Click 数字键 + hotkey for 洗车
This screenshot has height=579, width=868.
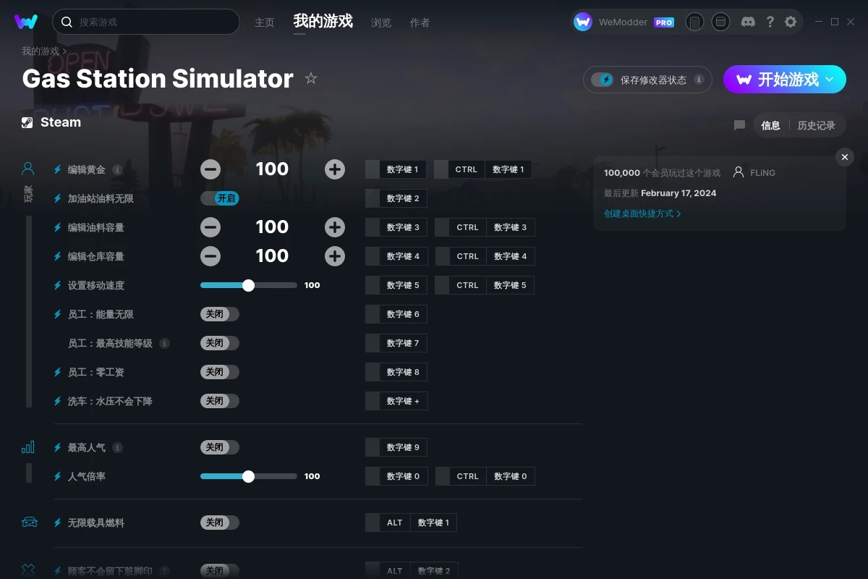396,401
